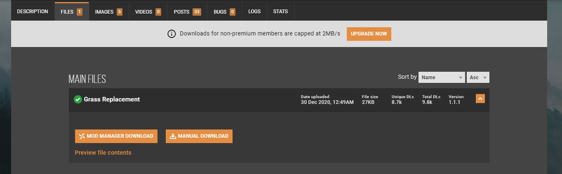Select the Videos tab
This screenshot has width=562, height=174.
point(148,12)
